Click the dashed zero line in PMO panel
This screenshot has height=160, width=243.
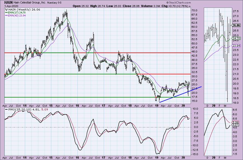click(97, 127)
